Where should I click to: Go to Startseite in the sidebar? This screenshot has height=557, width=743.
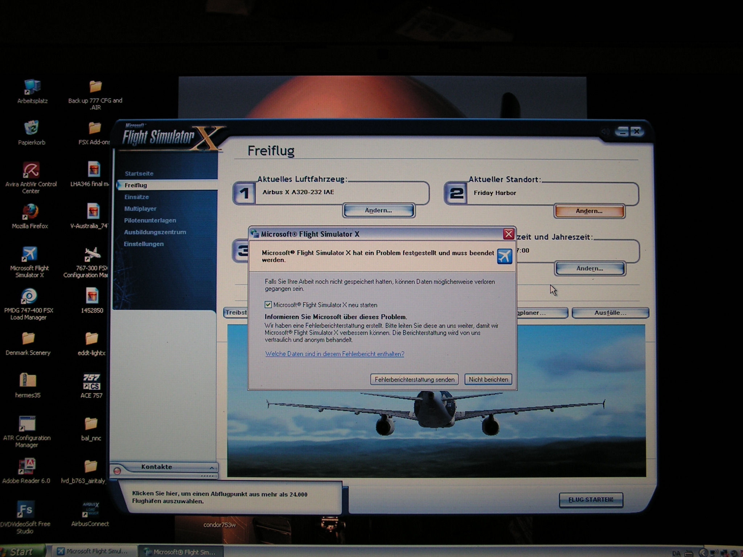click(139, 173)
